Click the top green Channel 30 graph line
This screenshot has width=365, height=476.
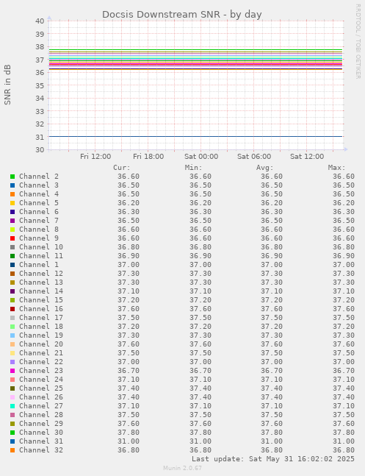(x=196, y=49)
